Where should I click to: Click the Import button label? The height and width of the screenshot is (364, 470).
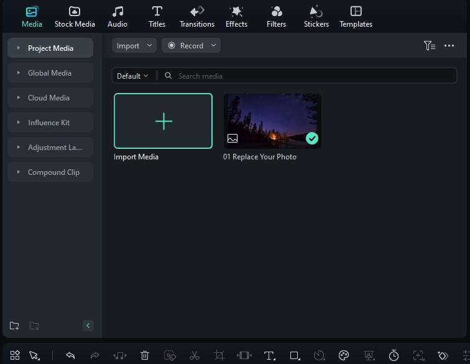[128, 46]
